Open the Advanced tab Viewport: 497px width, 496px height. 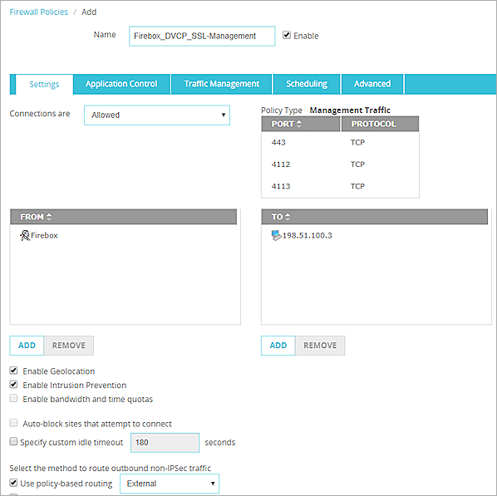click(372, 84)
